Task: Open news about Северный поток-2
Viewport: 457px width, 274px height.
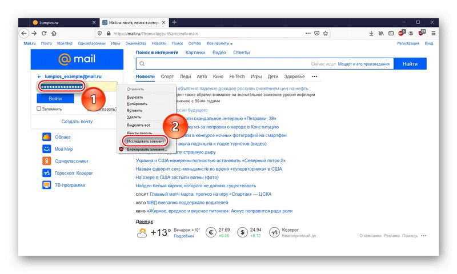Action: coord(210,160)
